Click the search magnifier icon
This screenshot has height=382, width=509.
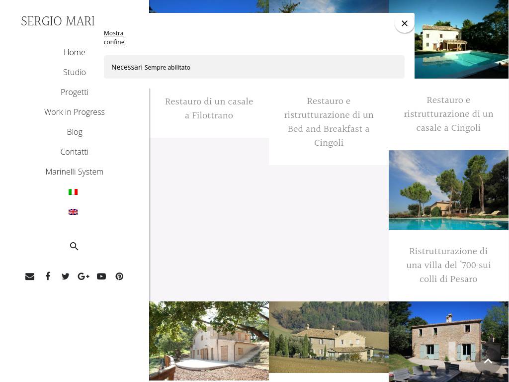point(74,246)
